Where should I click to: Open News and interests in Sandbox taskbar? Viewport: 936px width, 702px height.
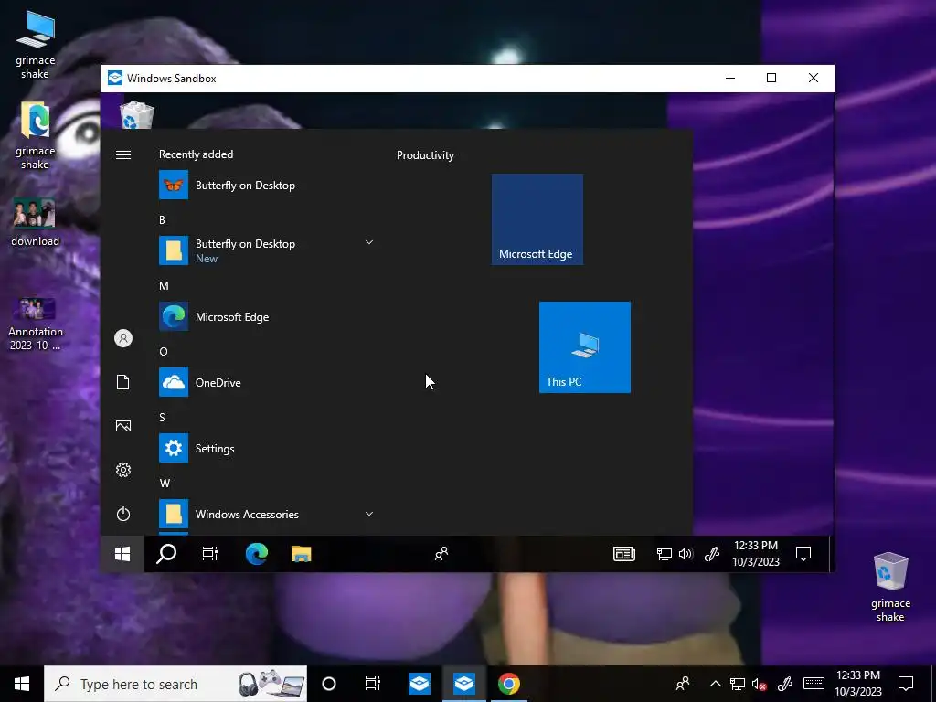click(624, 554)
